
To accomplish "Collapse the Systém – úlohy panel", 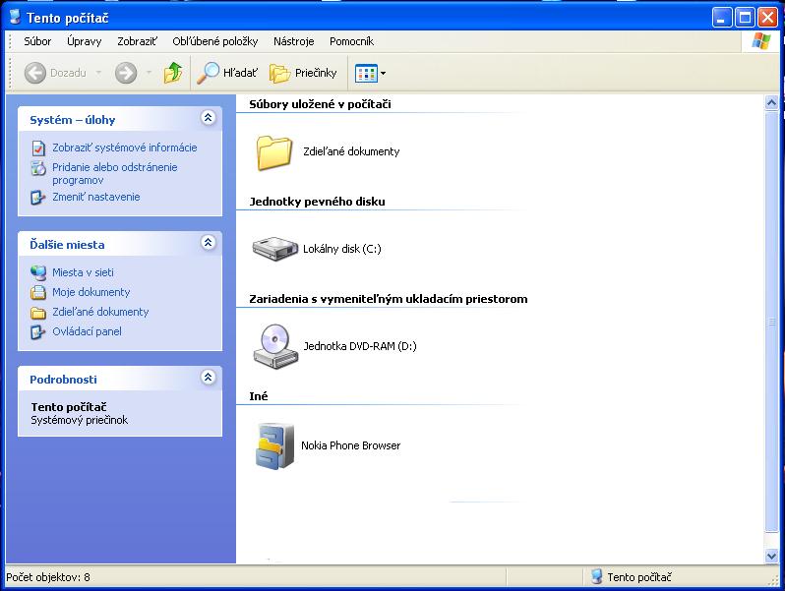I will (x=208, y=118).
